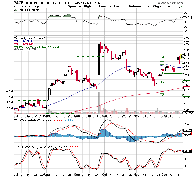Viewport: 194px width, 177px height.
Task: Click the PACB ticker symbol title
Action: pos(19,3)
